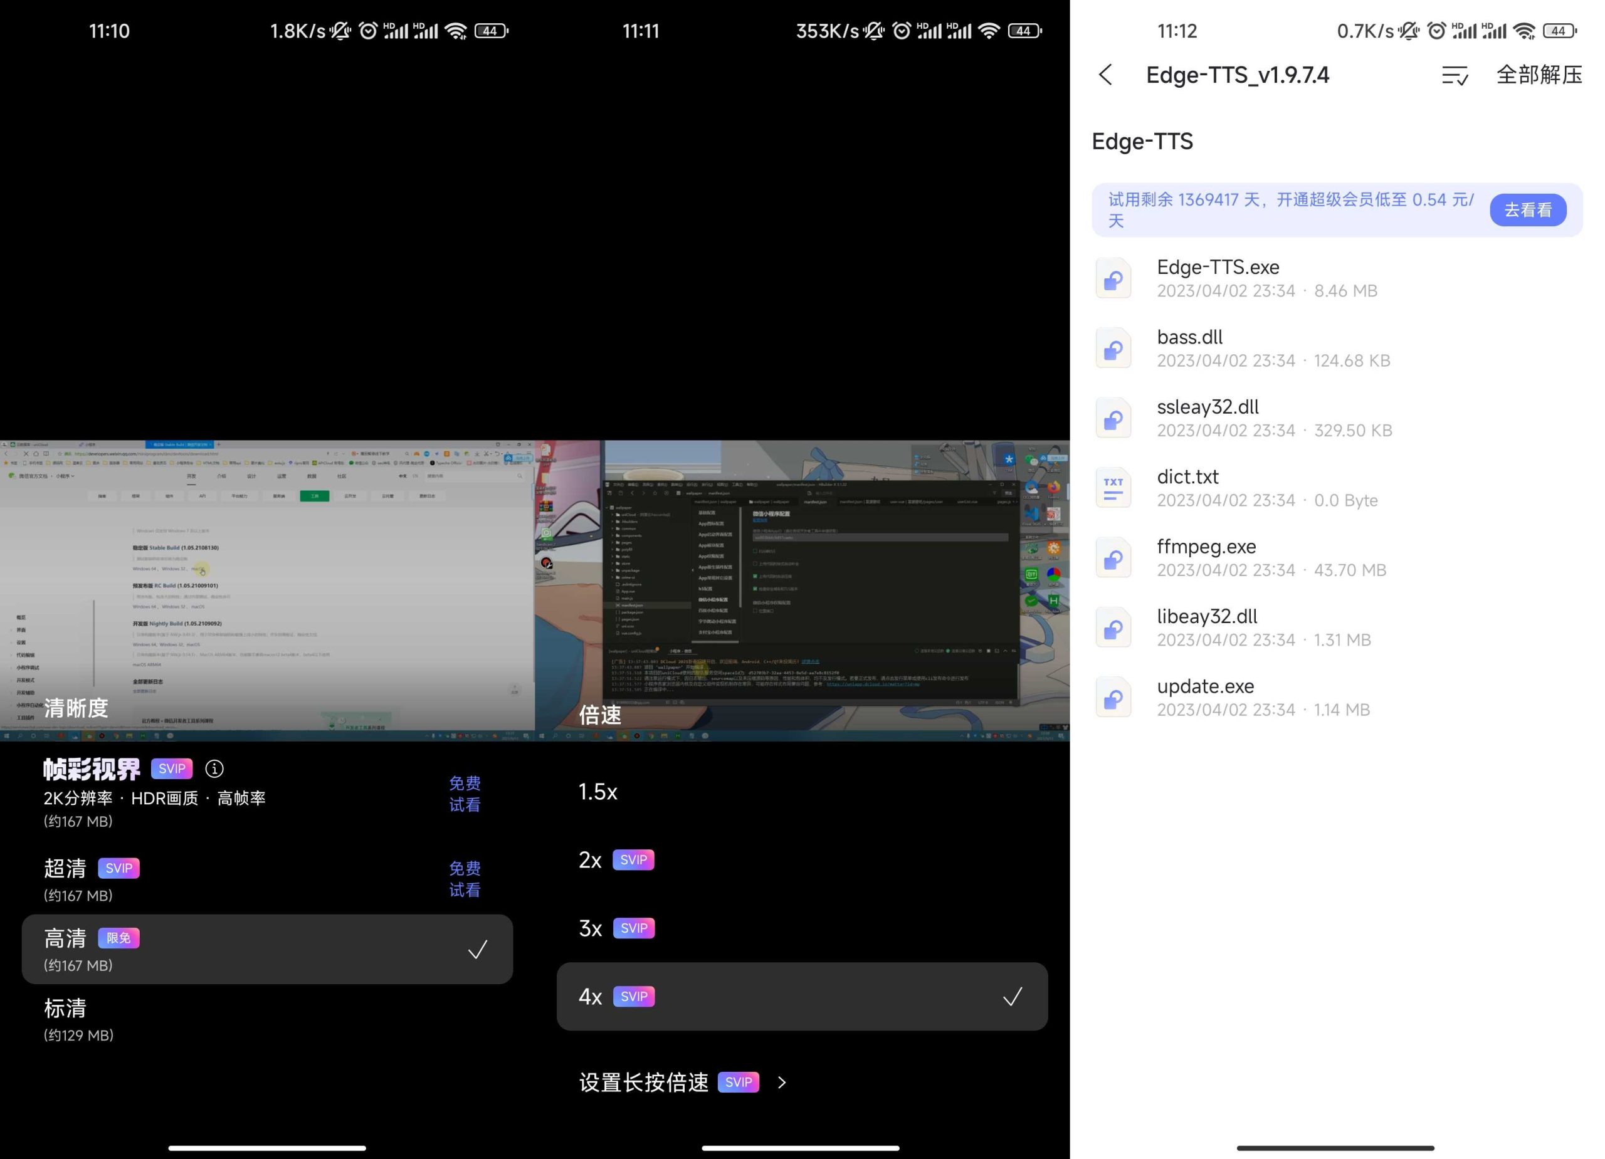Tap 全部解压 to extract all files

pyautogui.click(x=1539, y=75)
